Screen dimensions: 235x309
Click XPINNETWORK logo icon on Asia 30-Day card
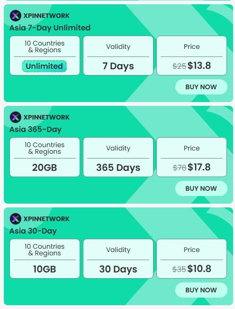coord(15,219)
